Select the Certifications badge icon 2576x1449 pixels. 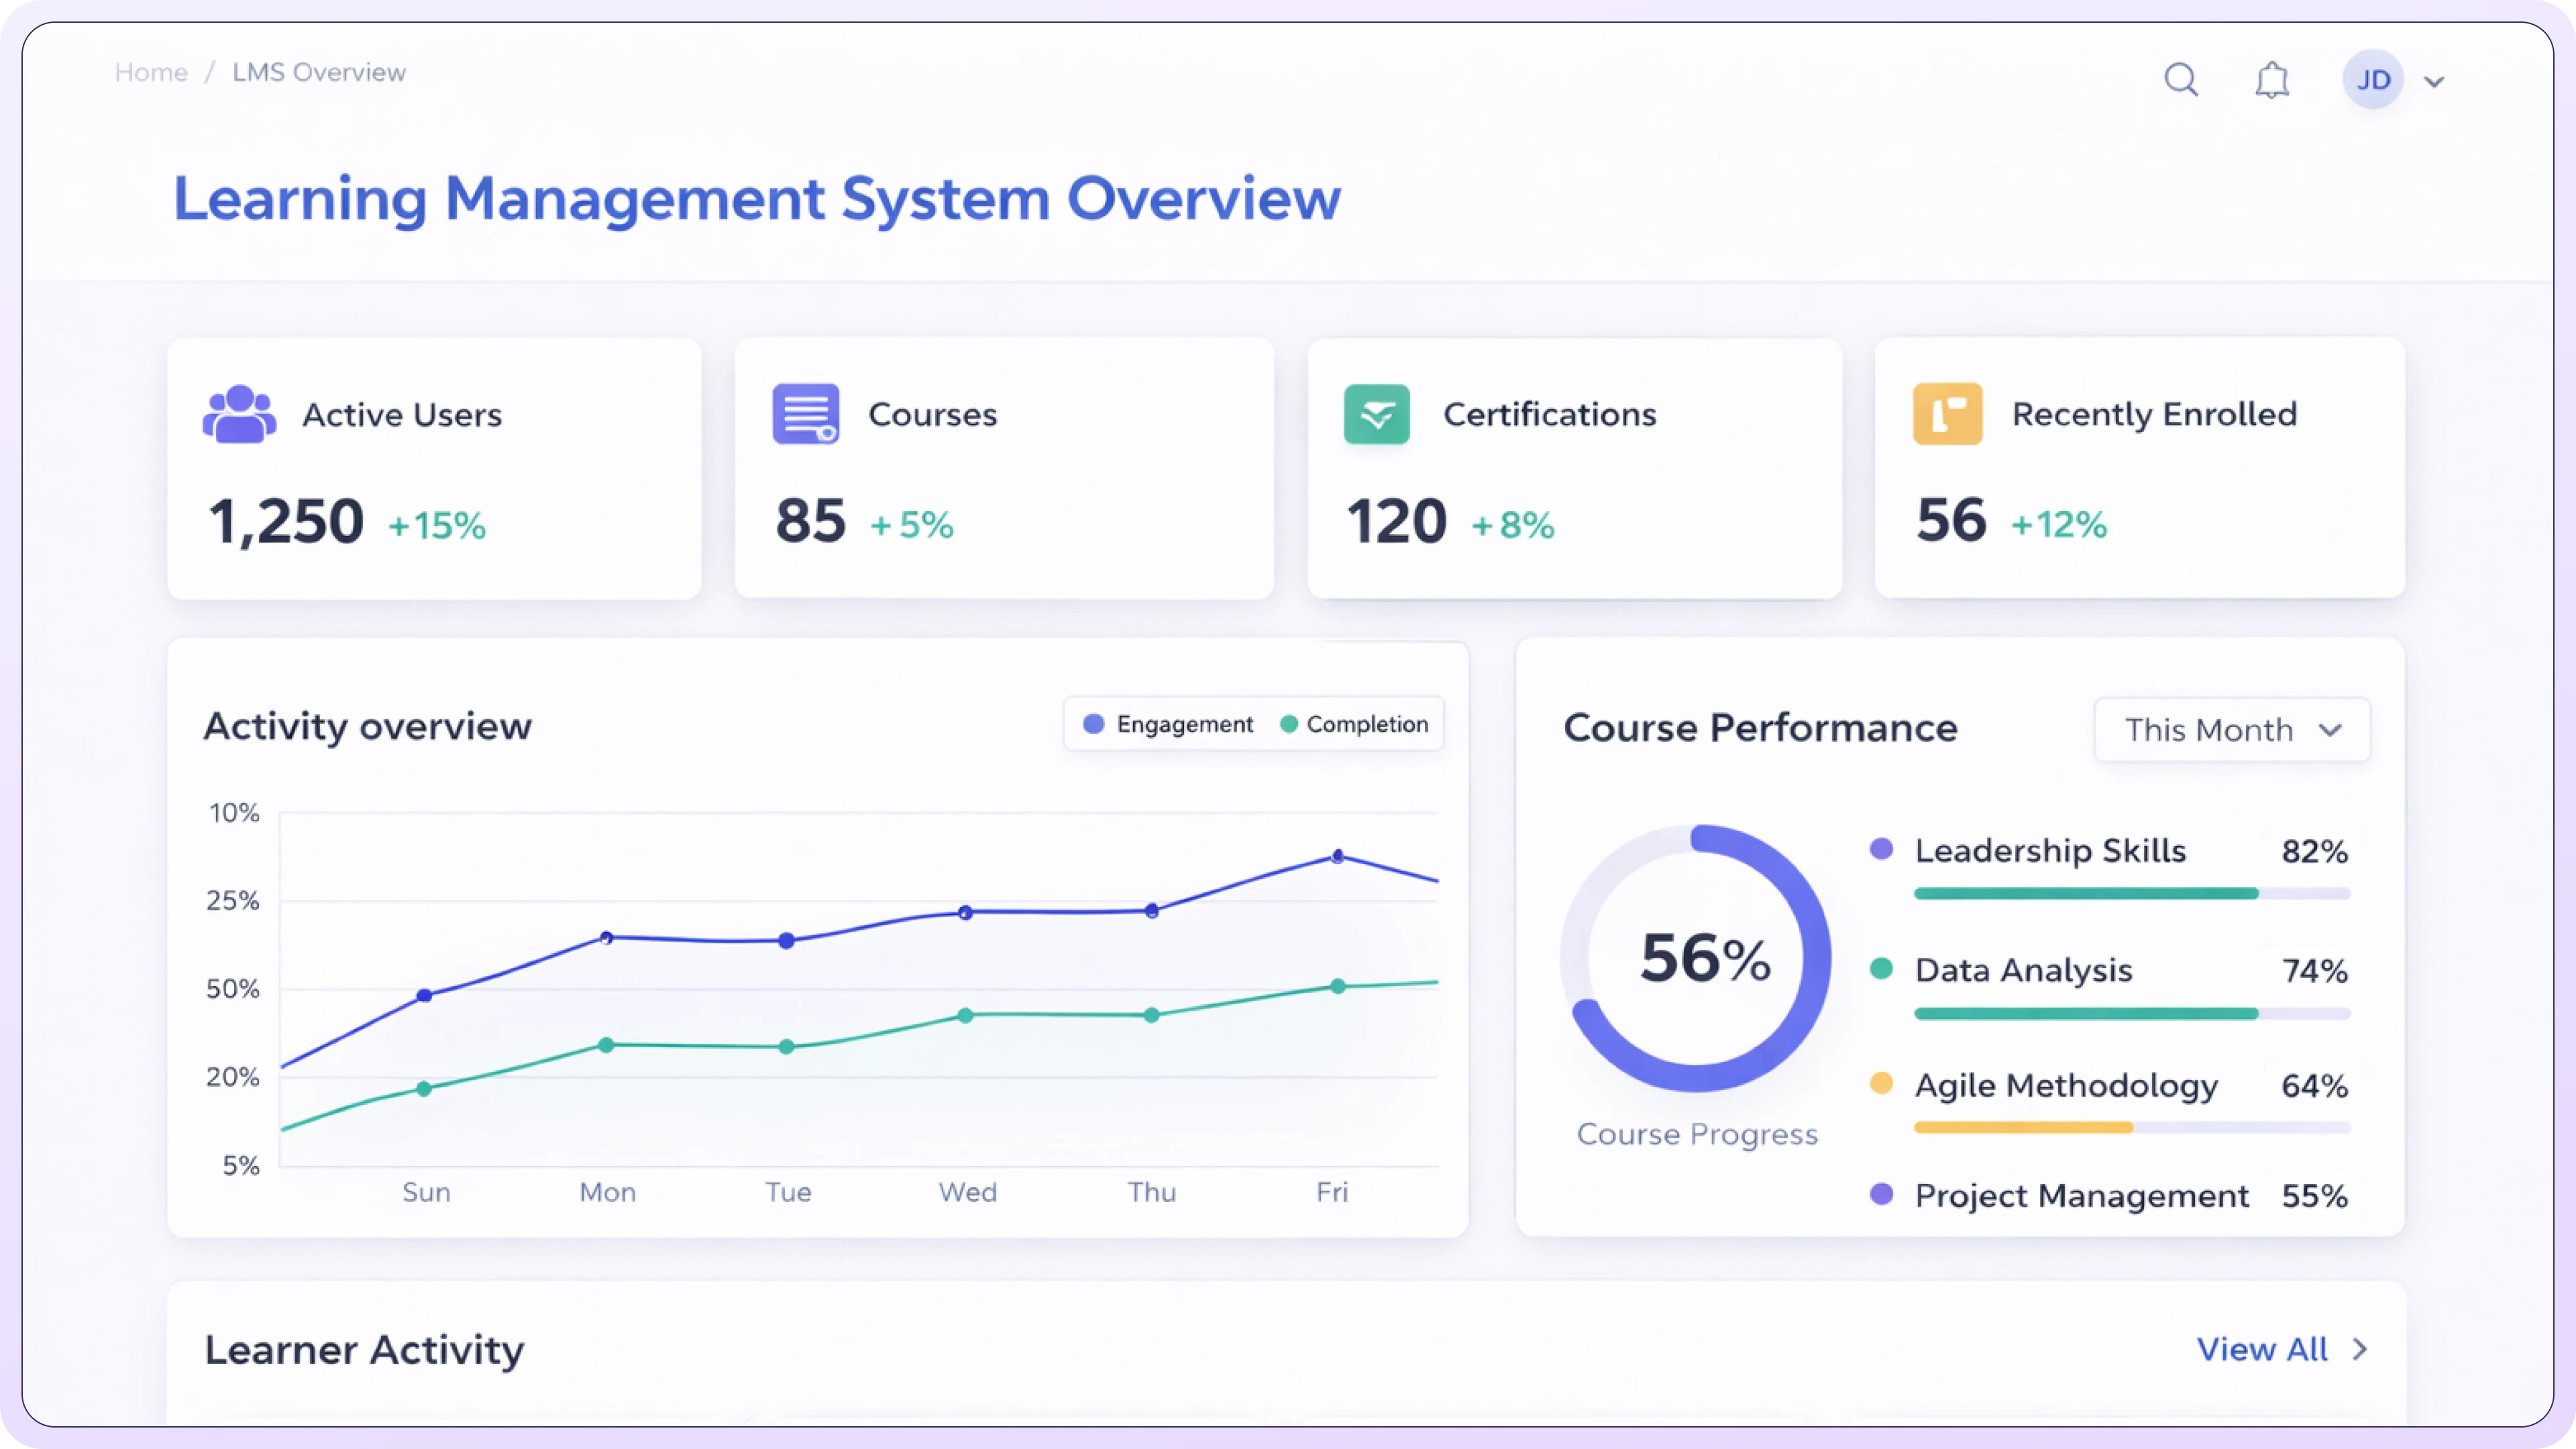coord(1375,414)
